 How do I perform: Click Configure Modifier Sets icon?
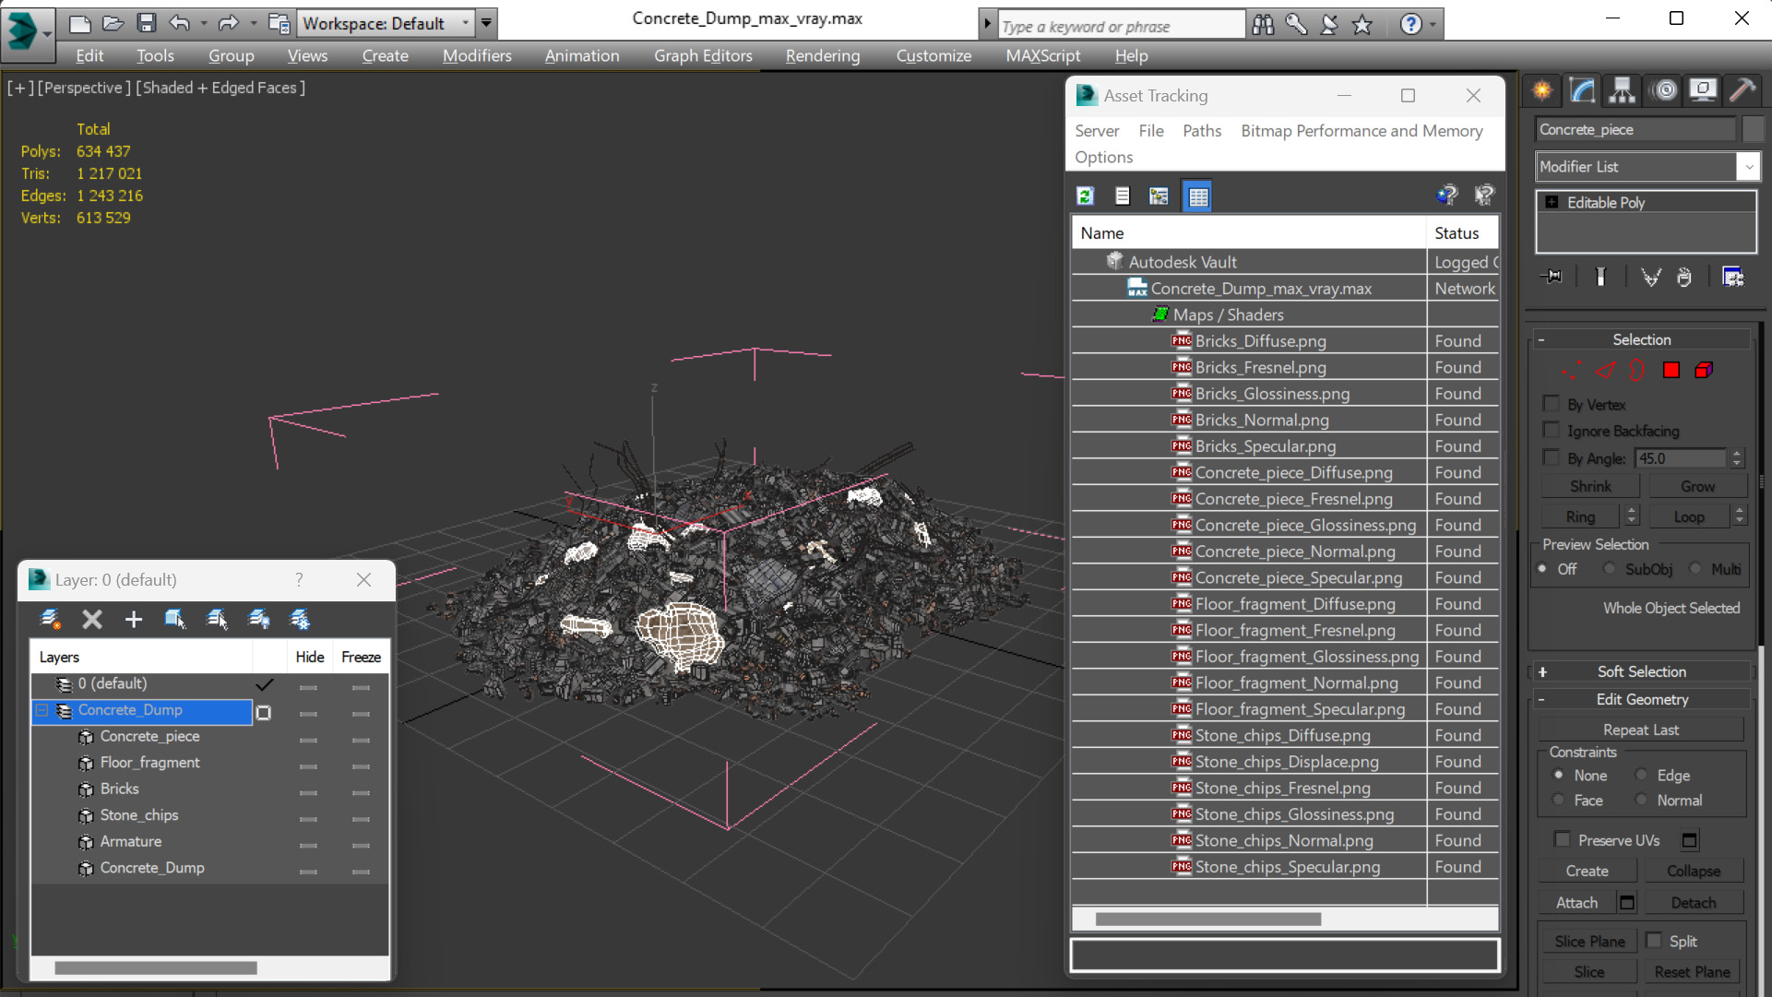point(1732,277)
